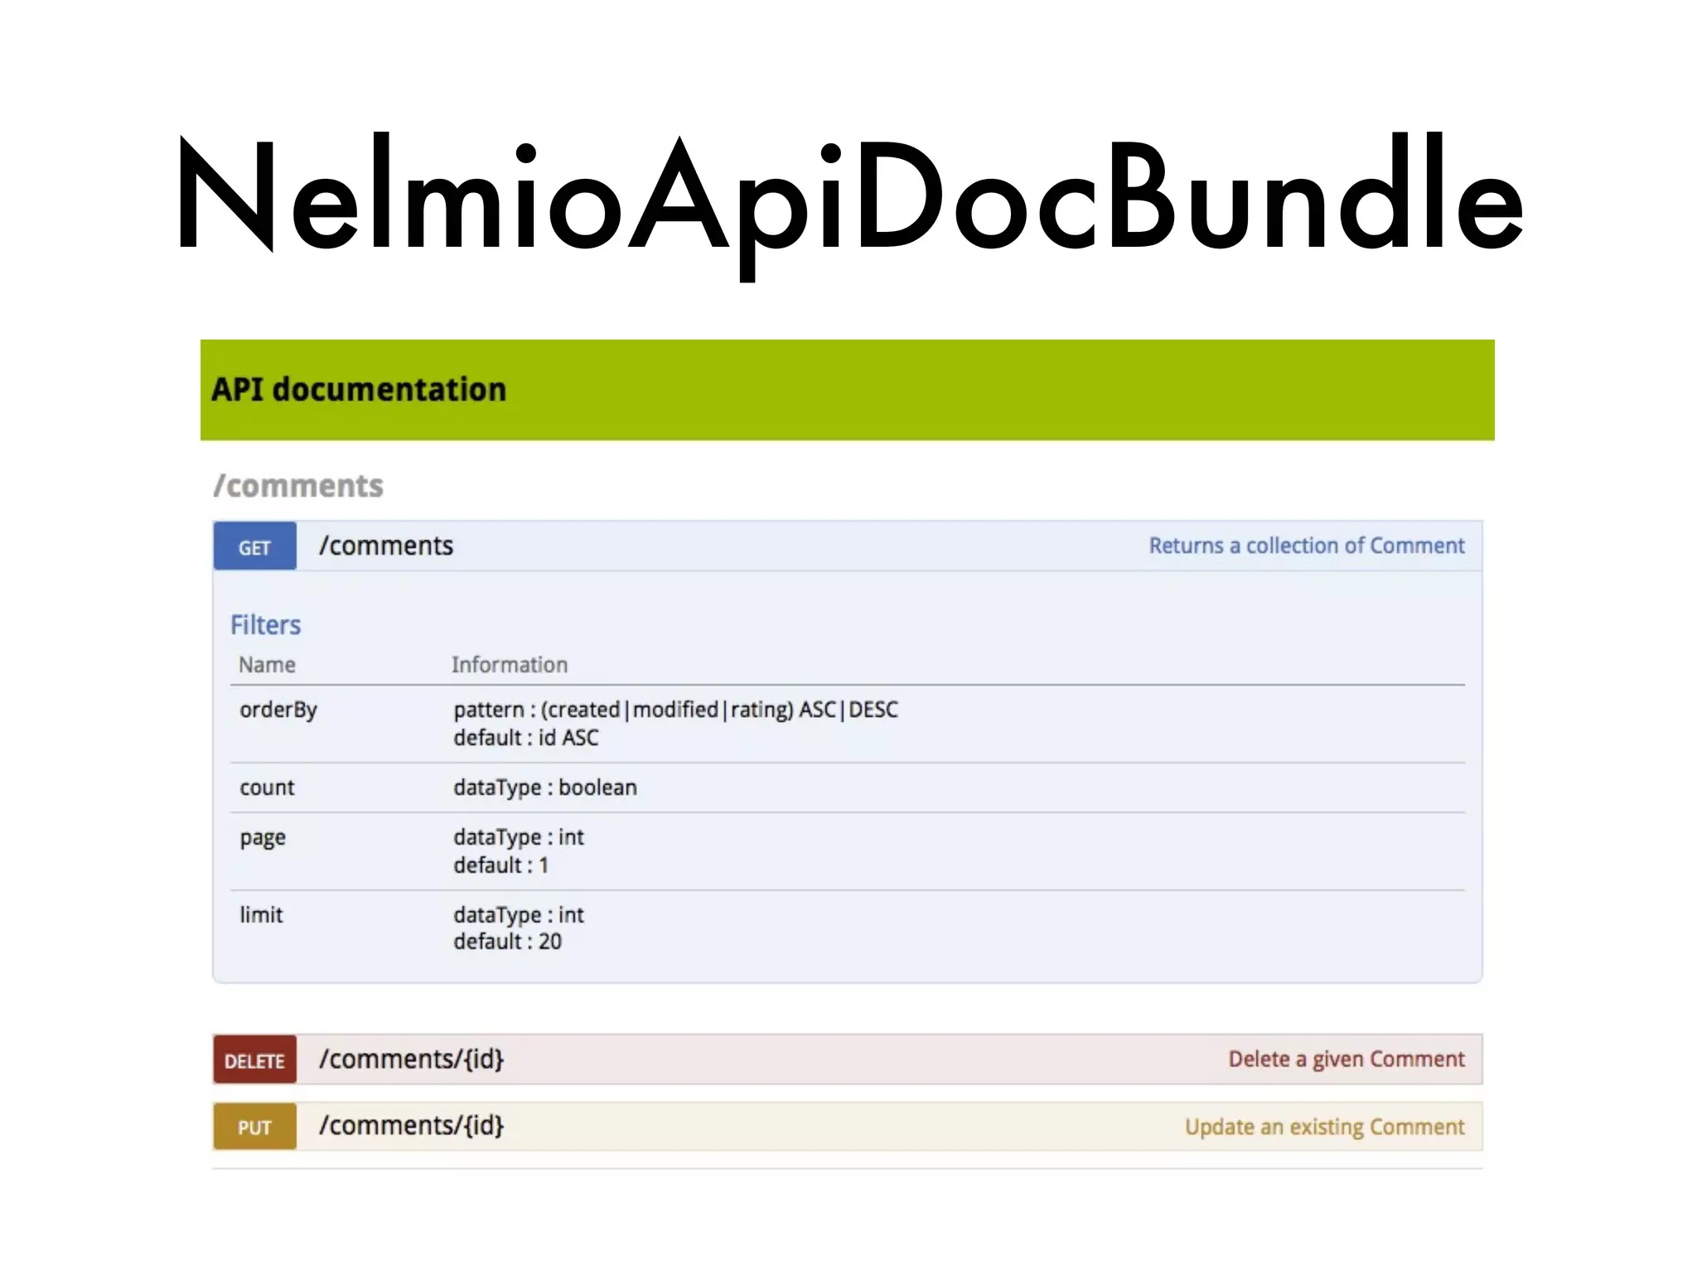Click 'Delete a given Comment' description
The height and width of the screenshot is (1272, 1697).
pyautogui.click(x=1346, y=1059)
